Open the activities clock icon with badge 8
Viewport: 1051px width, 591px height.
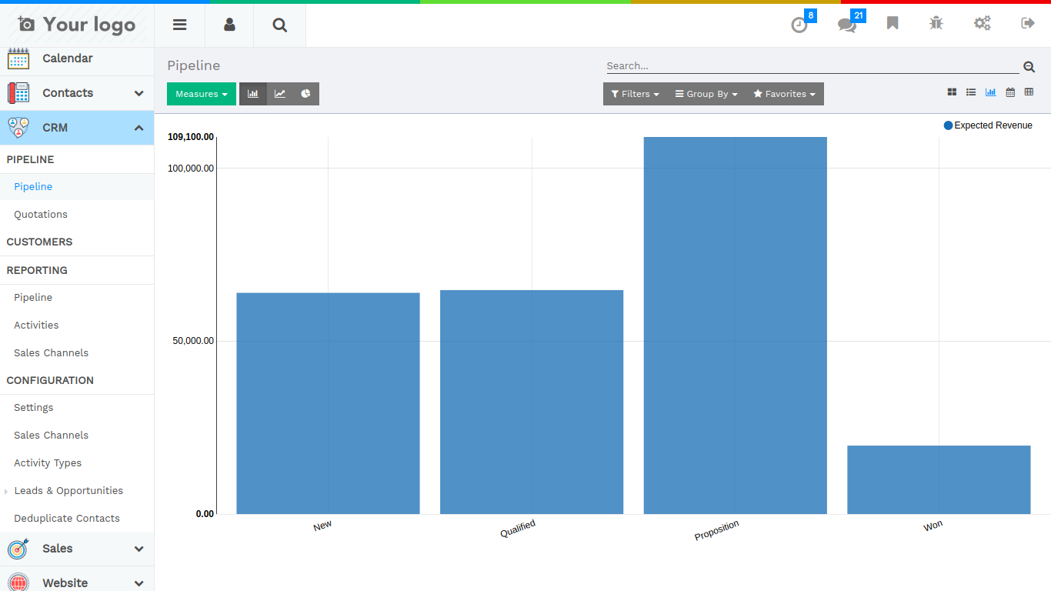[799, 25]
